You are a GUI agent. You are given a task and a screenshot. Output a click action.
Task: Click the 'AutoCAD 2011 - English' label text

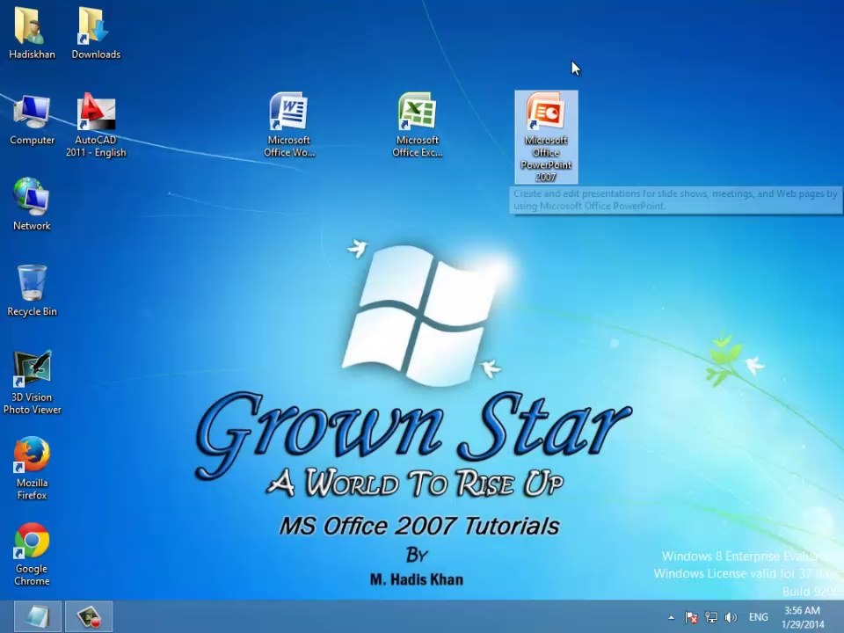[96, 147]
